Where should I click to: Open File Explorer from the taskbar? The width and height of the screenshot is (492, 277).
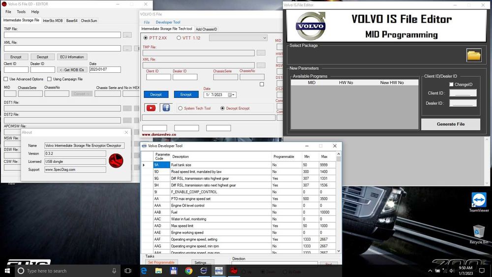click(x=159, y=271)
